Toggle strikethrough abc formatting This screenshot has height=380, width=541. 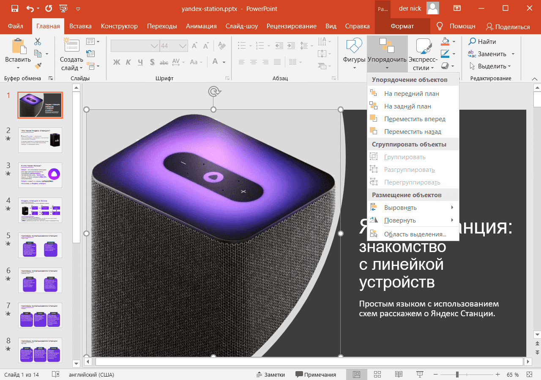(164, 62)
